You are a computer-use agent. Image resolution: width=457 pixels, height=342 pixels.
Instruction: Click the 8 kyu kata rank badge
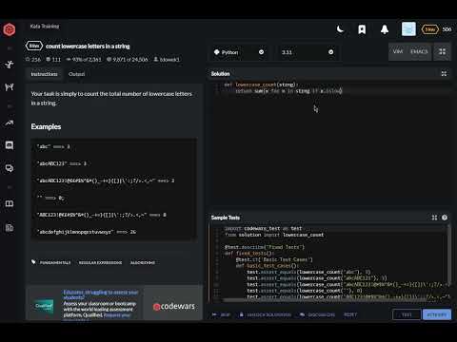tap(34, 46)
